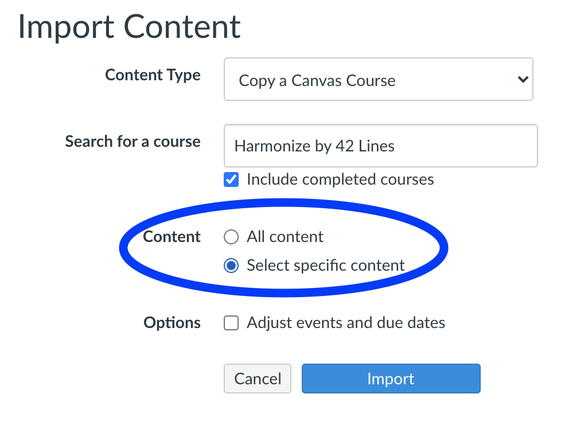This screenshot has width=584, height=429.
Task: Click the "Harmonize by 42 Lines" text in search box
Action: (x=314, y=146)
